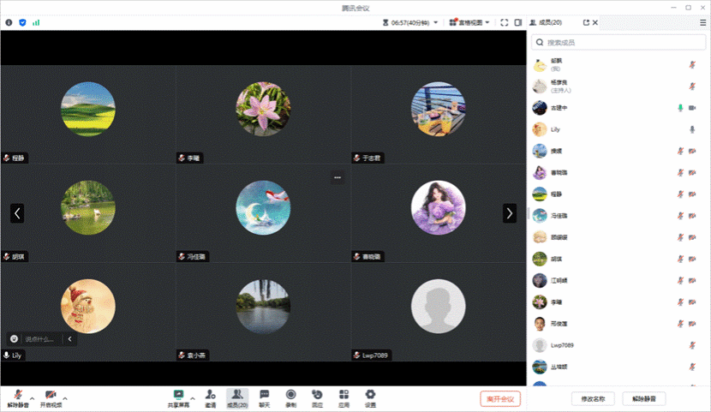Start camera with 开启视频 toolbar icon
The image size is (711, 412).
(51, 398)
